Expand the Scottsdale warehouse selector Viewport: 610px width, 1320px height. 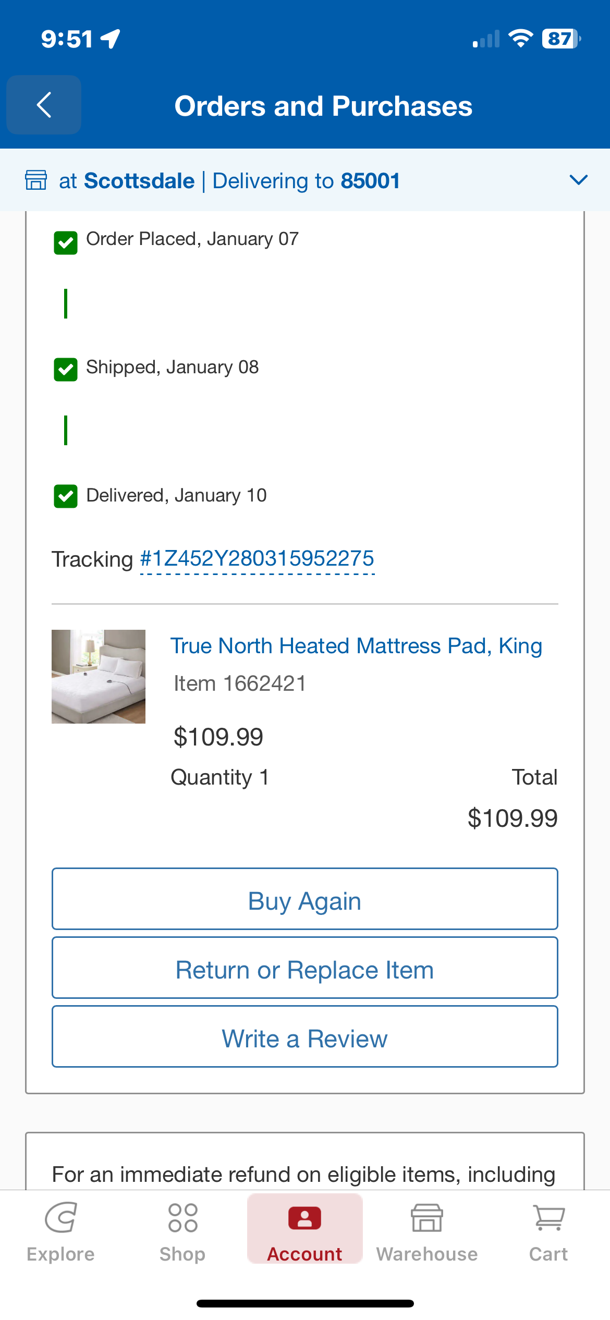pyautogui.click(x=127, y=181)
